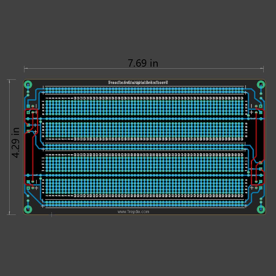Open the www.Treedix.com website link
Image resolution: width=276 pixels, height=276 pixels.
click(x=133, y=212)
